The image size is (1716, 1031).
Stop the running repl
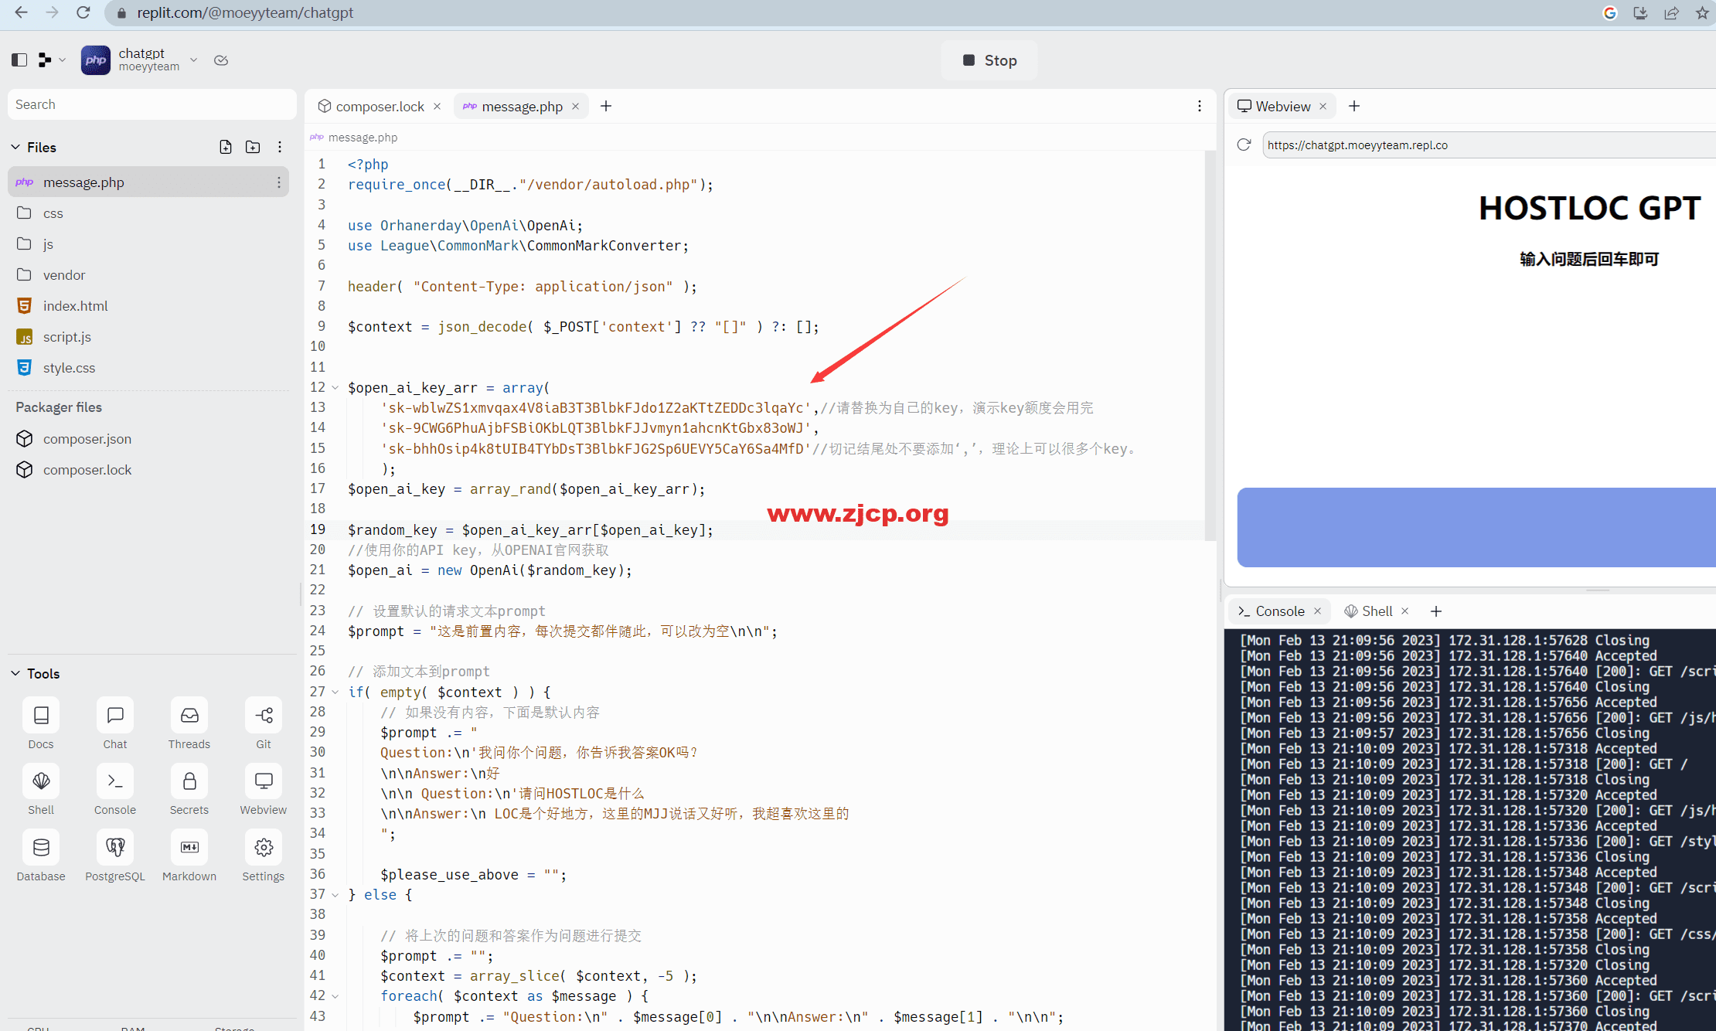click(x=989, y=60)
